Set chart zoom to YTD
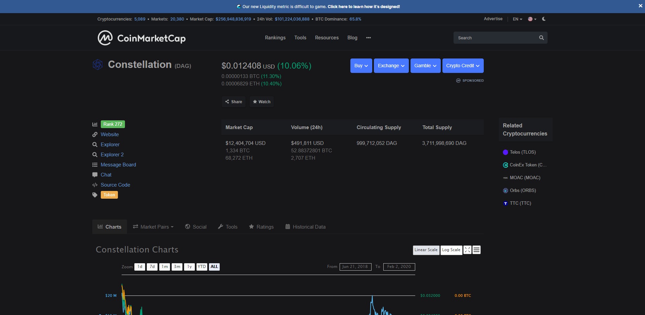 [202, 267]
